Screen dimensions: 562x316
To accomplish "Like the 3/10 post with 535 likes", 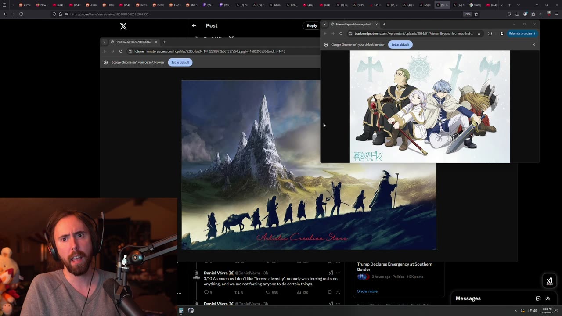I will (x=272, y=292).
